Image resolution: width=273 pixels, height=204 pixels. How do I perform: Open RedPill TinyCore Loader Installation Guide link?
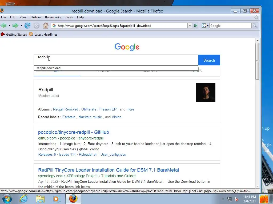(109, 170)
